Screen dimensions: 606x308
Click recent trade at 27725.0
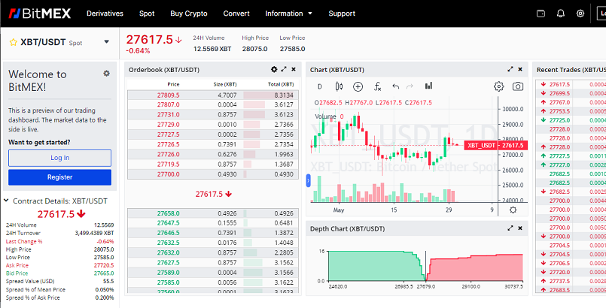(x=559, y=120)
